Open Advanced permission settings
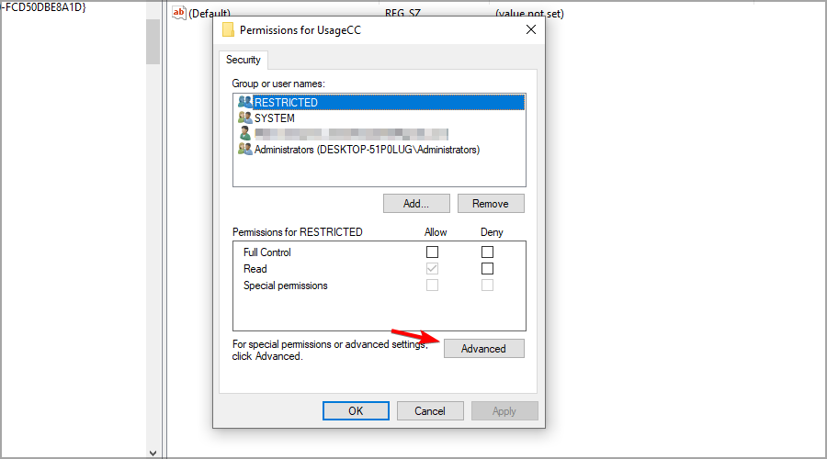827x459 pixels. click(483, 348)
